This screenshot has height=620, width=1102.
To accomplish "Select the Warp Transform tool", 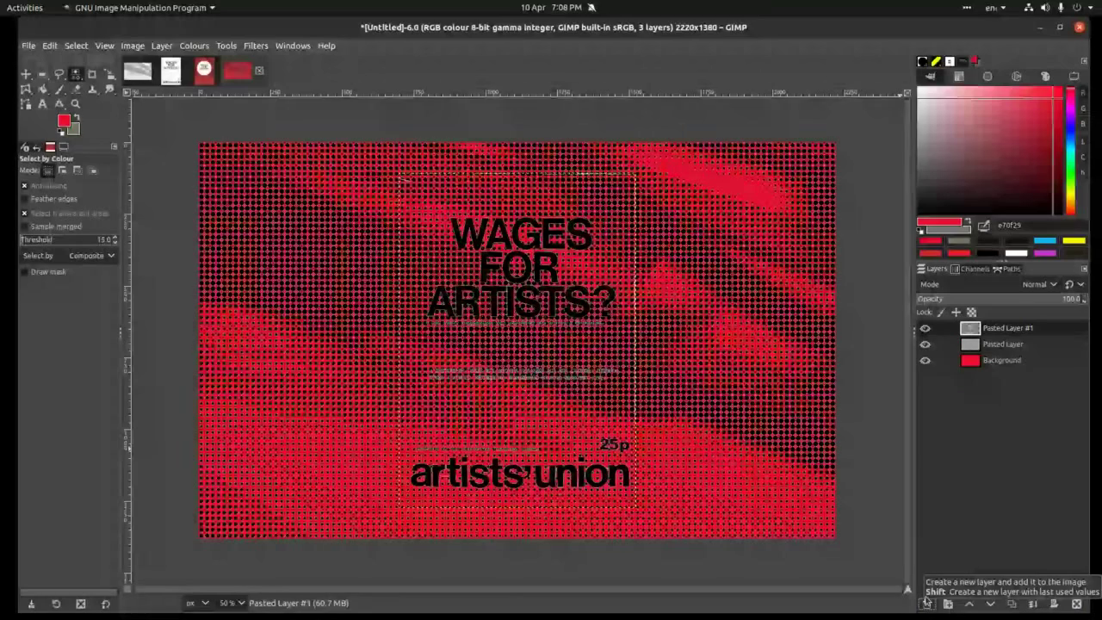I will [26, 89].
